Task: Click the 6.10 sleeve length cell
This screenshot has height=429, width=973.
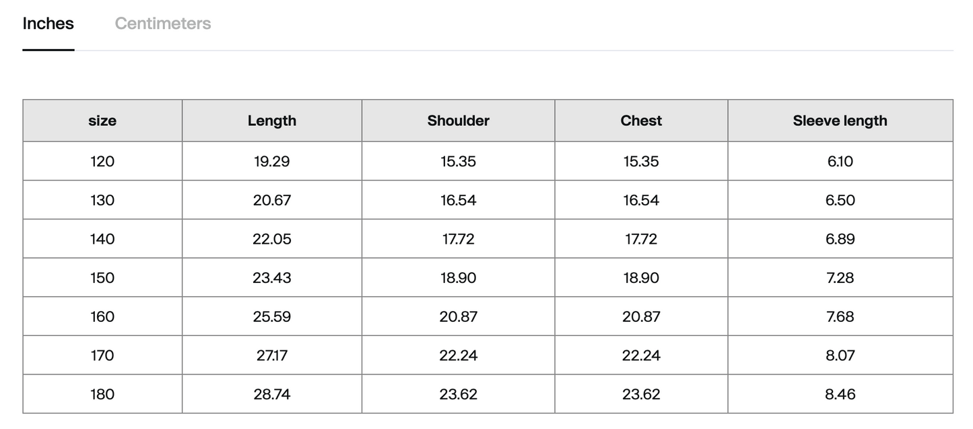Action: pos(840,162)
